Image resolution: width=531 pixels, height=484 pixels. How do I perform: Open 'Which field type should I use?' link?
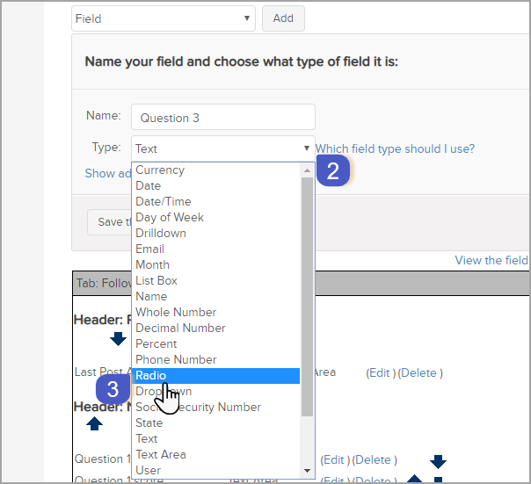(395, 148)
